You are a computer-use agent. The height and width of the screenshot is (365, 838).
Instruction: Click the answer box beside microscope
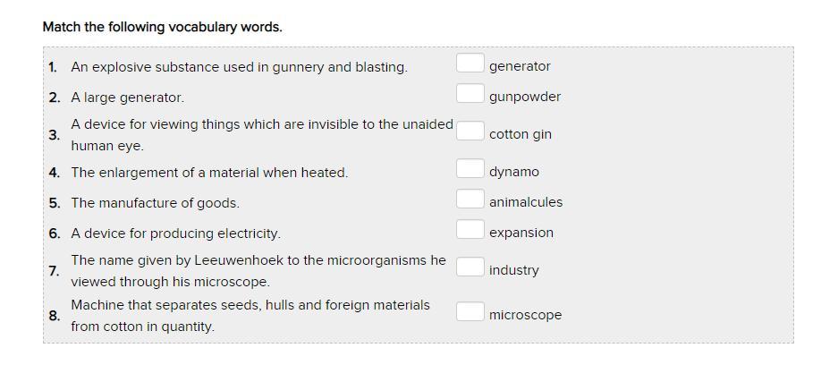(x=470, y=312)
